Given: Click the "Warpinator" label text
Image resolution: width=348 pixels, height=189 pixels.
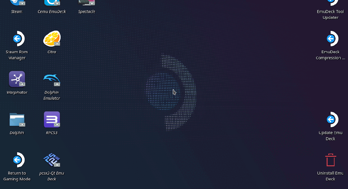Looking at the screenshot, I should pos(17,92).
